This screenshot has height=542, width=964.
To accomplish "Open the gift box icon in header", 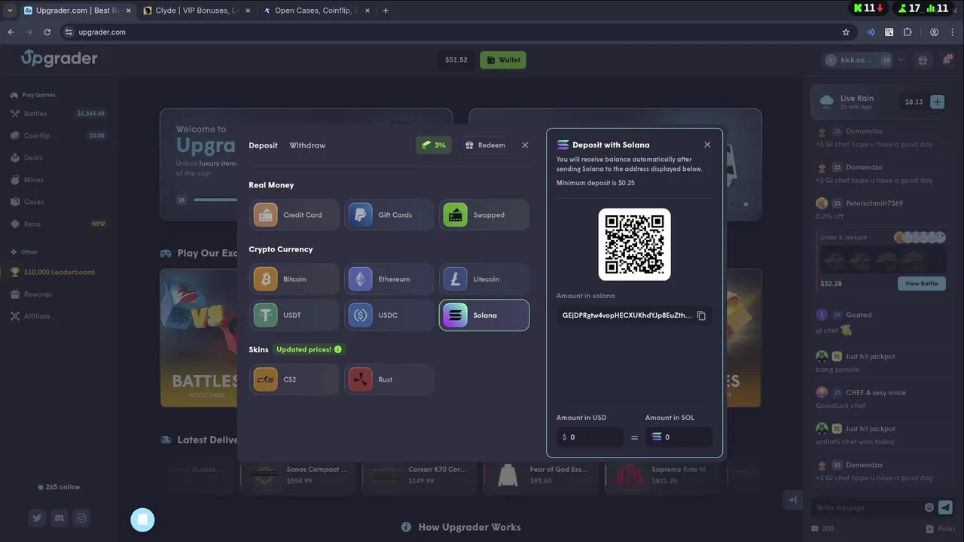I will coord(923,60).
